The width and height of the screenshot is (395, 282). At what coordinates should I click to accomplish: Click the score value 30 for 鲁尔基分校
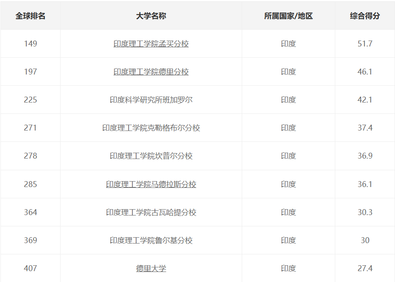(365, 240)
